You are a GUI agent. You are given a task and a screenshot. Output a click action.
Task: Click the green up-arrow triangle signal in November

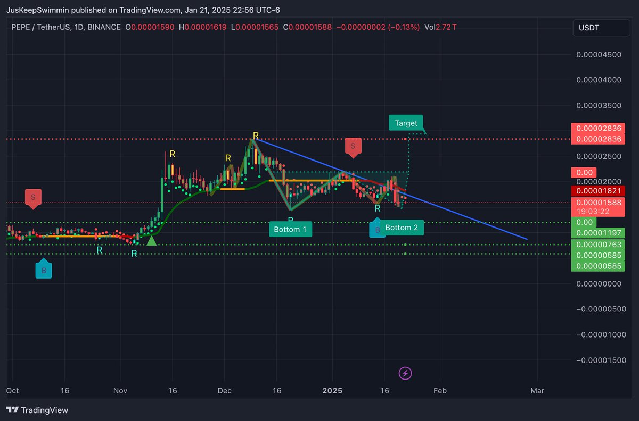tap(152, 241)
